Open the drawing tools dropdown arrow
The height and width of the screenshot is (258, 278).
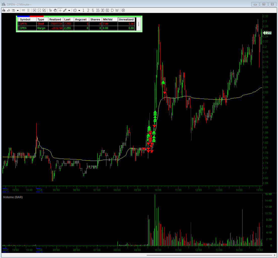[x=69, y=11]
